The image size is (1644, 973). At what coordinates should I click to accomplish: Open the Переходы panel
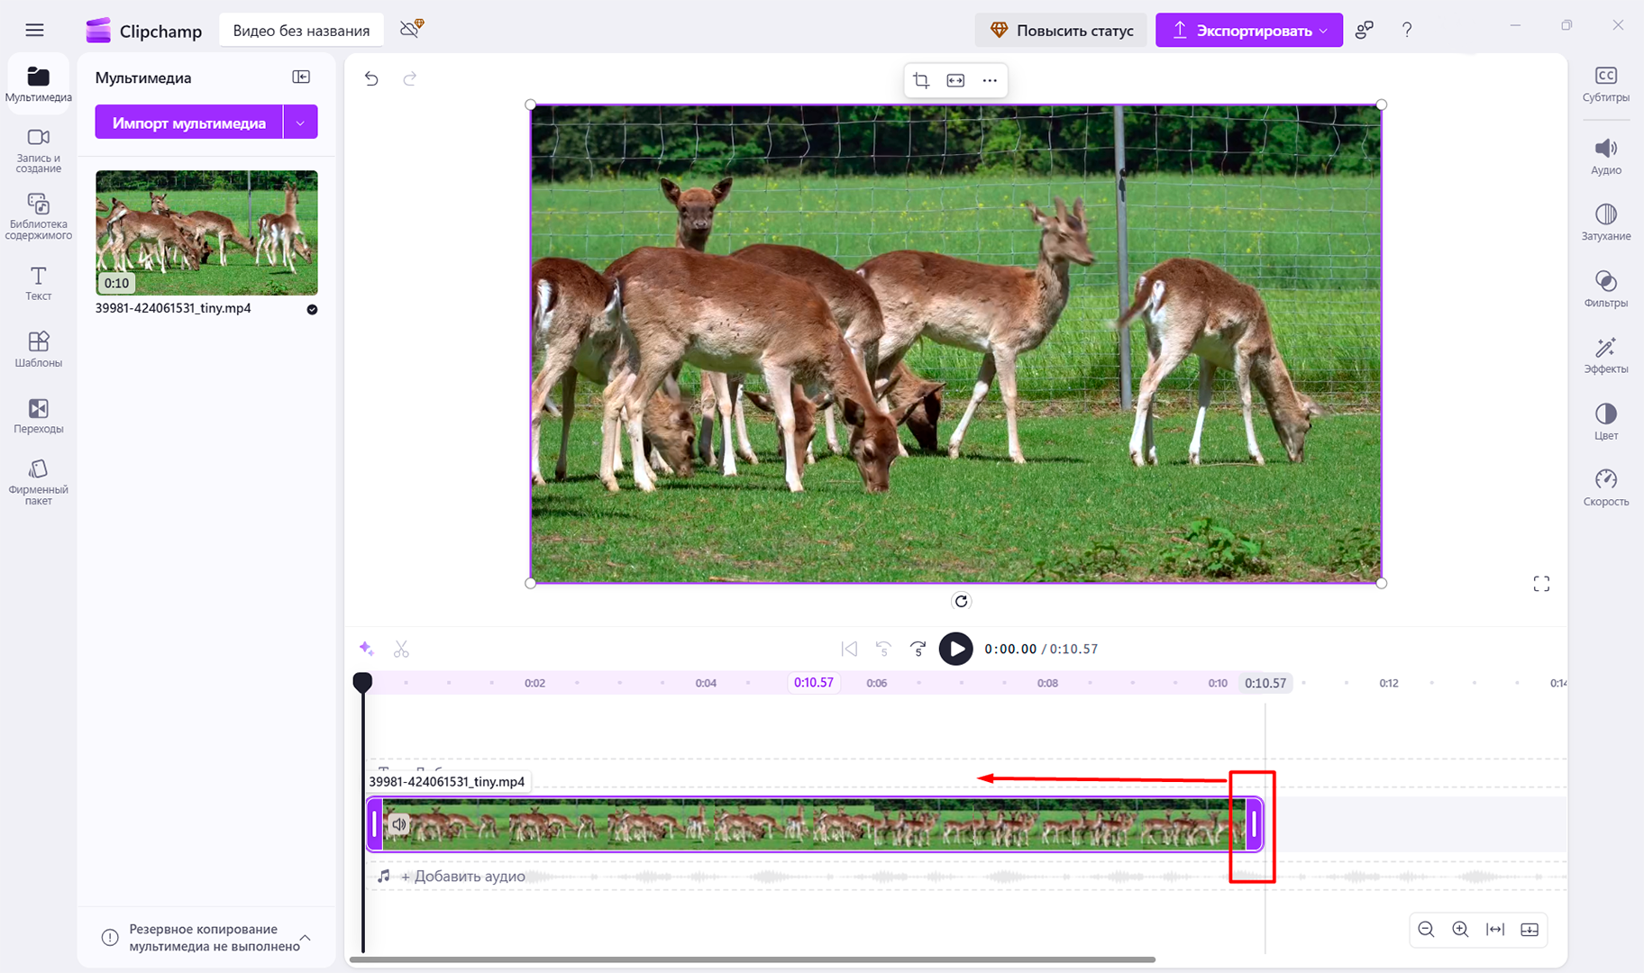coord(38,415)
